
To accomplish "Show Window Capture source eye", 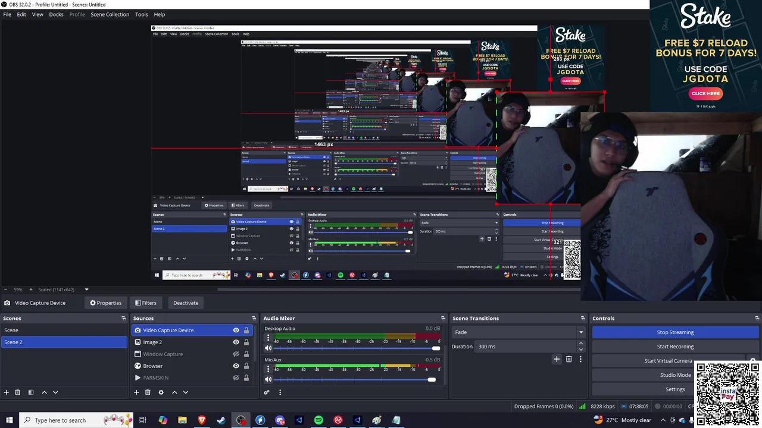I will pyautogui.click(x=236, y=354).
